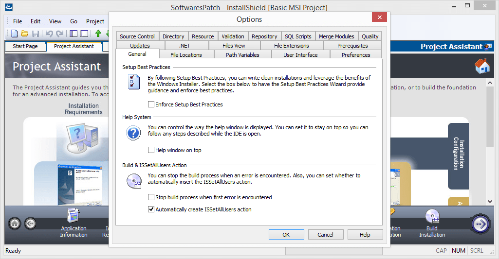Enable Enforce Setup Best Practices checkbox
Screen dimensions: 499x259
click(x=151, y=104)
